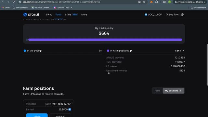Click the purple liquidity progress bar
The image size is (208, 117).
[105, 40]
